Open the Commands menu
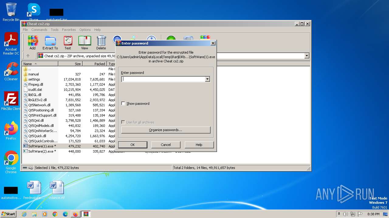This screenshot has width=389, height=218. (x=39, y=30)
